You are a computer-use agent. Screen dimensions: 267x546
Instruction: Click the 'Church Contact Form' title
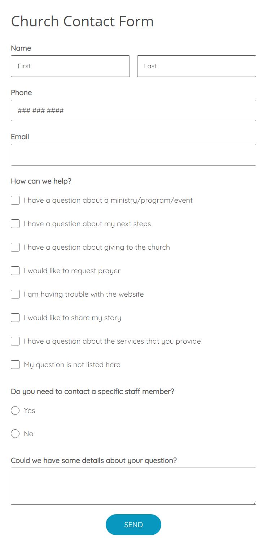[x=82, y=21]
